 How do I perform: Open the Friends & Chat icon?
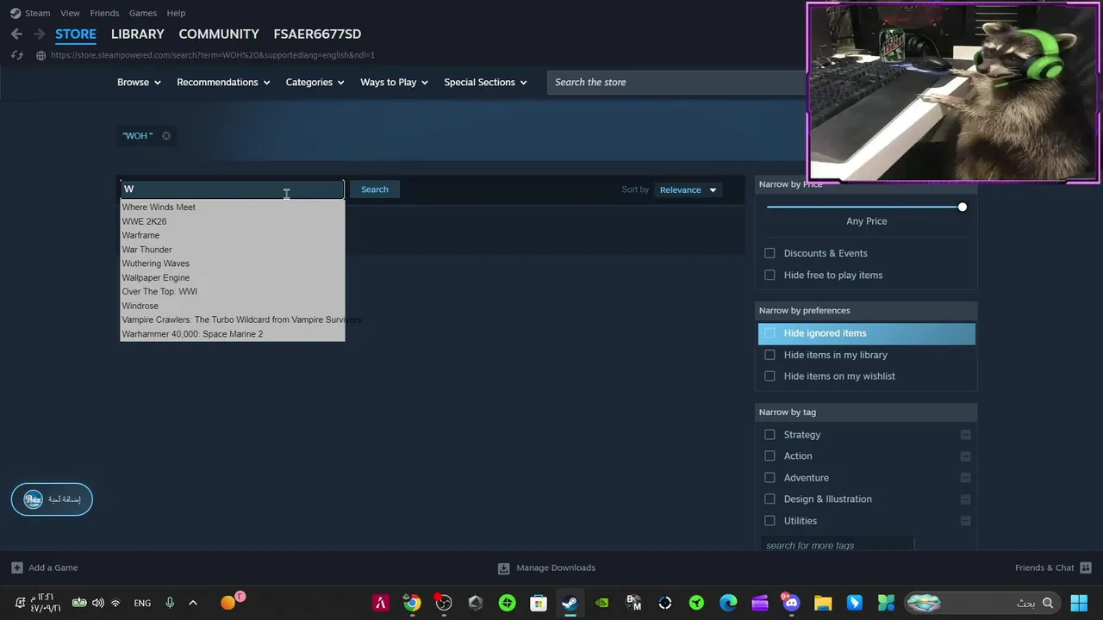(x=1086, y=567)
